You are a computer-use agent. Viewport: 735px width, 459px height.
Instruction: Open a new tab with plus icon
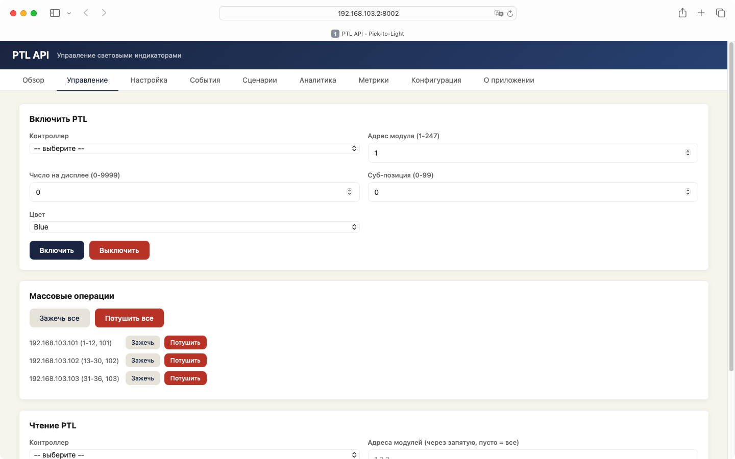[701, 13]
